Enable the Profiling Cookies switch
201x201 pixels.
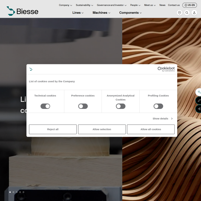pyautogui.click(x=158, y=106)
